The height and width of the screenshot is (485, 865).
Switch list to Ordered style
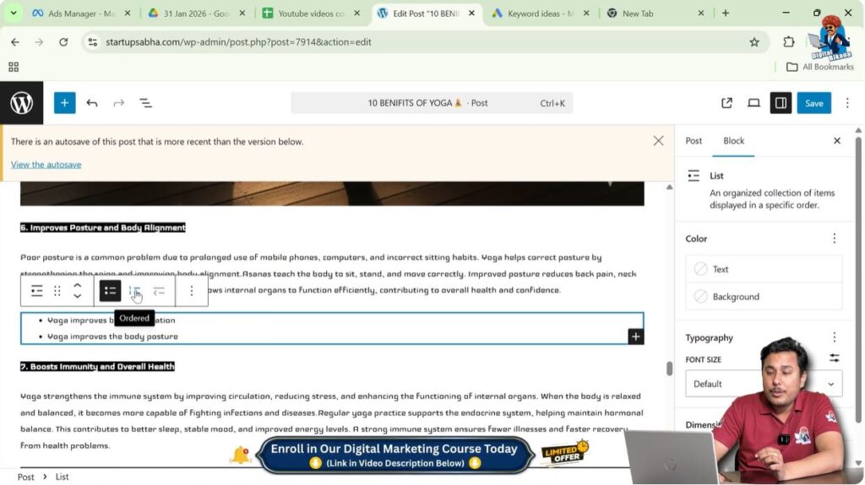(134, 291)
